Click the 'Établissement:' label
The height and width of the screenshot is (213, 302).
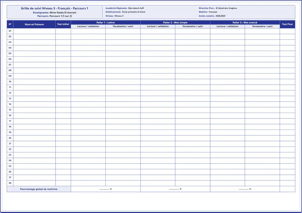click(114, 12)
